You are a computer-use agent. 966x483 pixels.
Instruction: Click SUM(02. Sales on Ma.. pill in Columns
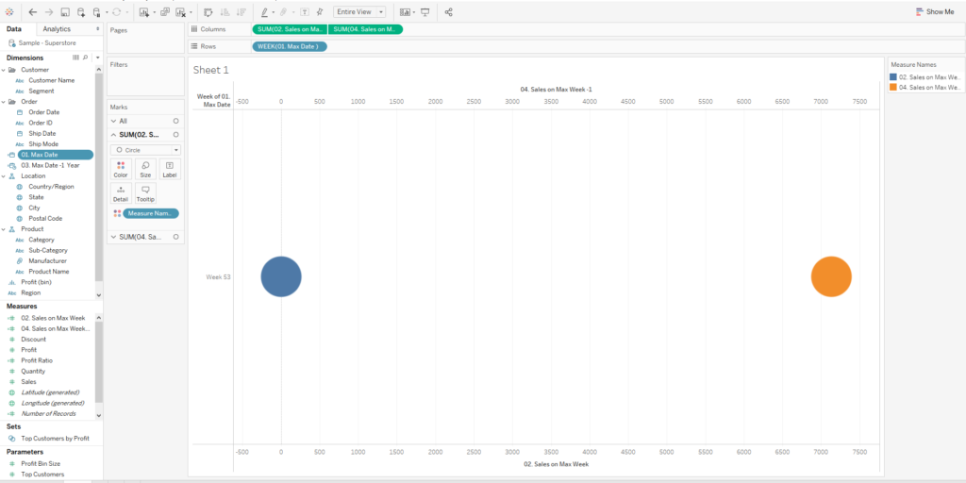(x=290, y=29)
